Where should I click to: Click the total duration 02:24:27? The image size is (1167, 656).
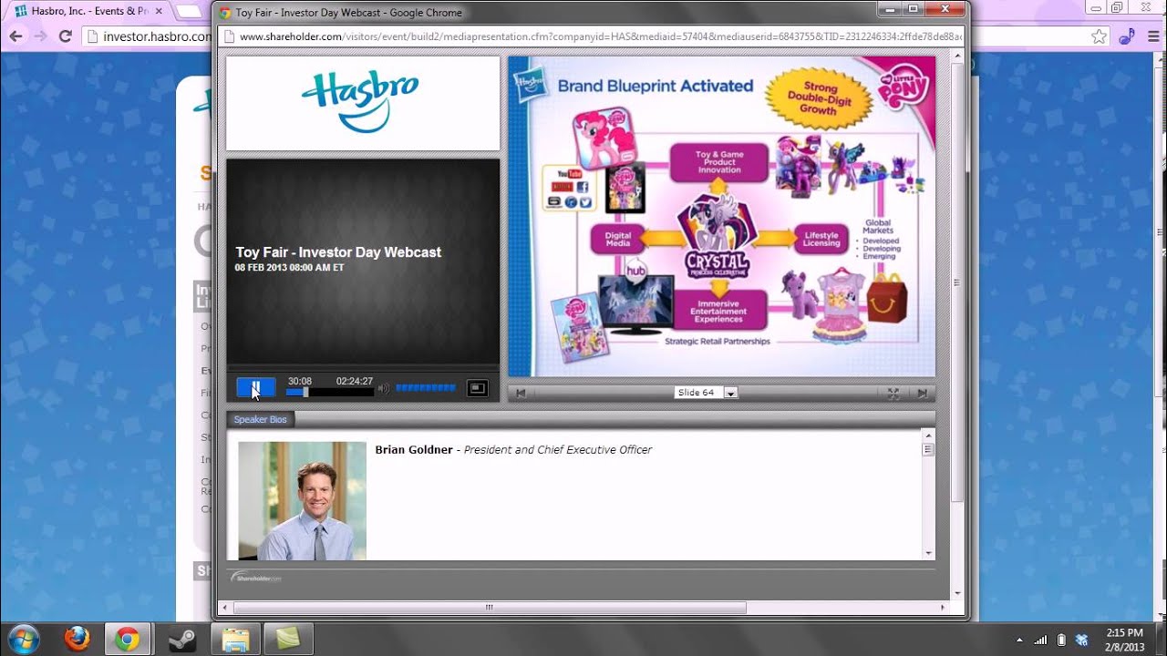(x=355, y=381)
